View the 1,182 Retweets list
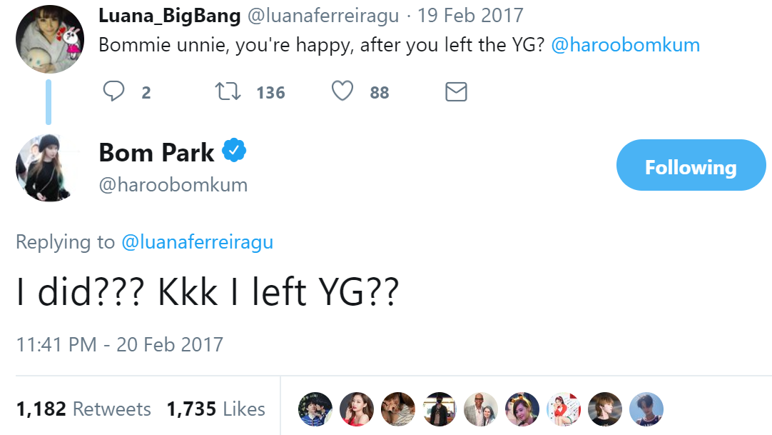The height and width of the screenshot is (435, 772). click(83, 409)
